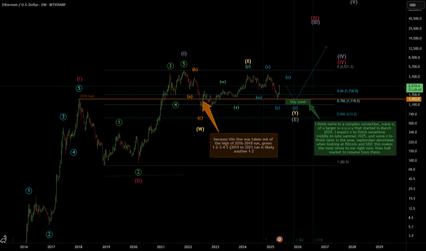
Task: Click the yellow (W) wave label
Action: tap(200, 129)
